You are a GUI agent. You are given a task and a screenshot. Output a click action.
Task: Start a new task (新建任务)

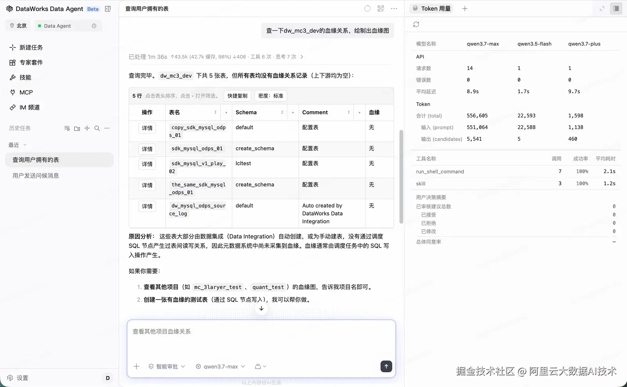point(26,47)
